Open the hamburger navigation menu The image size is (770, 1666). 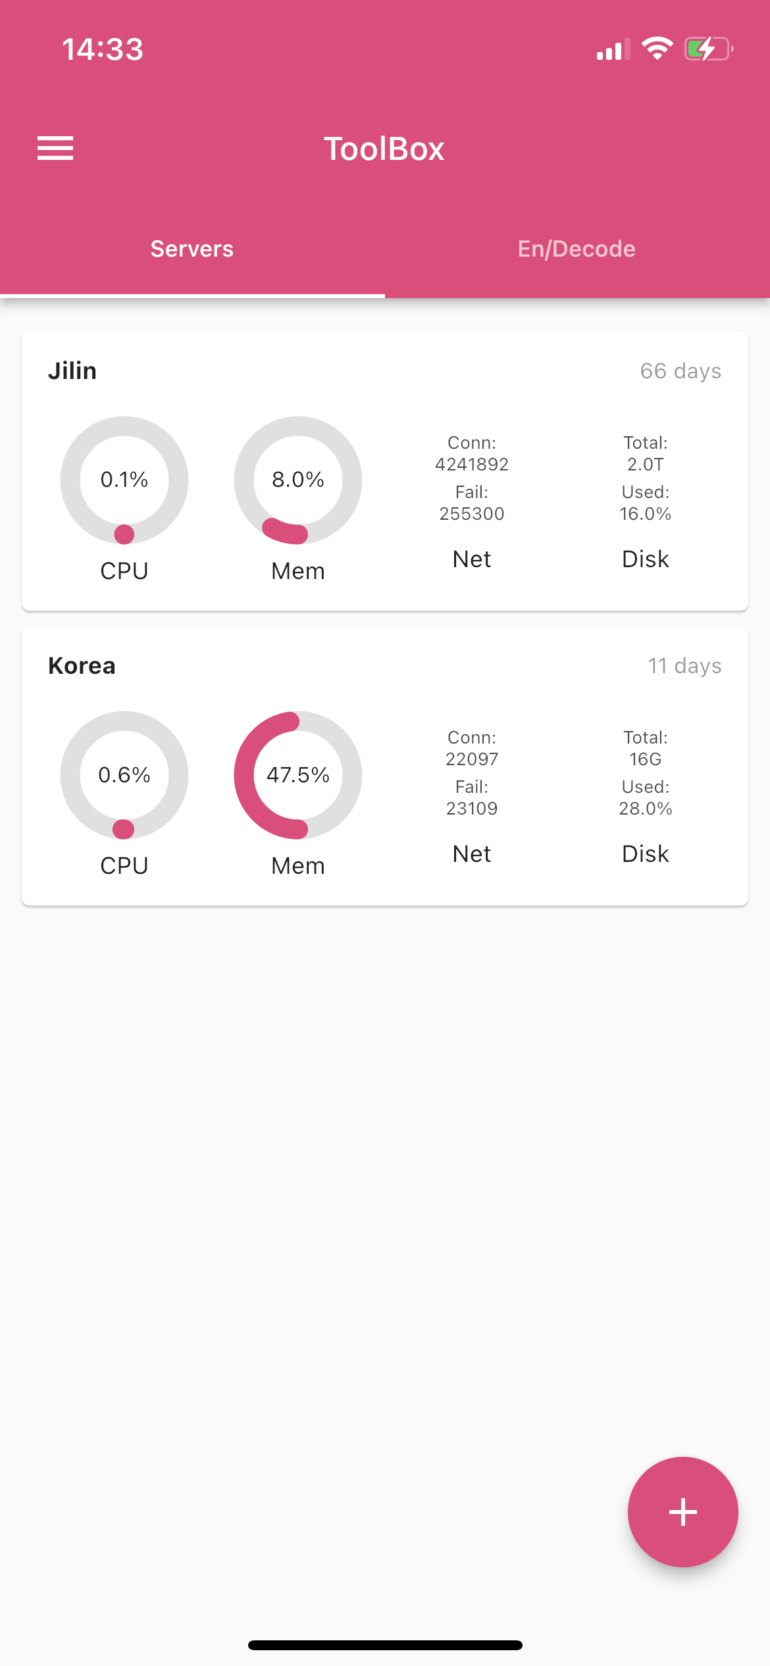(x=55, y=149)
